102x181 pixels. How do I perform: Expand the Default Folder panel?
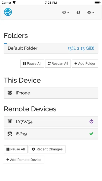(51, 48)
